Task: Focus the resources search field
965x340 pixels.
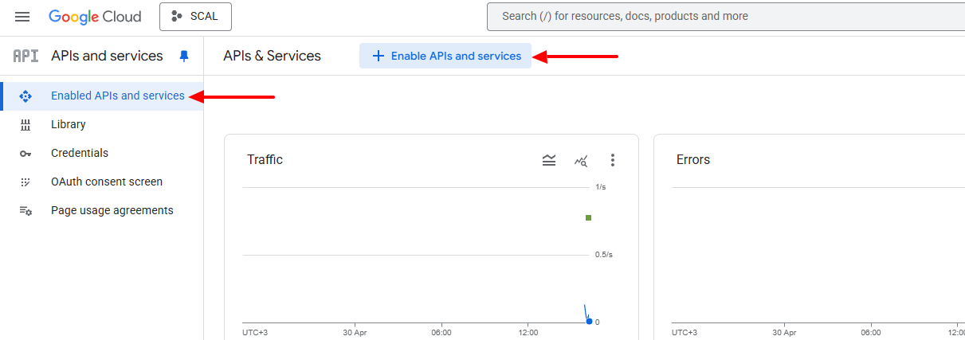Action: pos(717,16)
